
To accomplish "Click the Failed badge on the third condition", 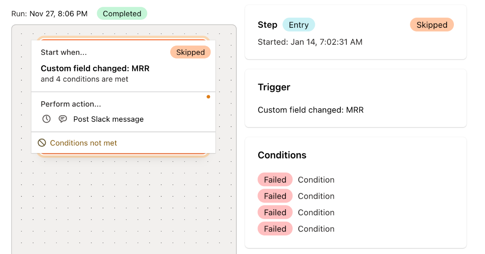I will tap(275, 212).
